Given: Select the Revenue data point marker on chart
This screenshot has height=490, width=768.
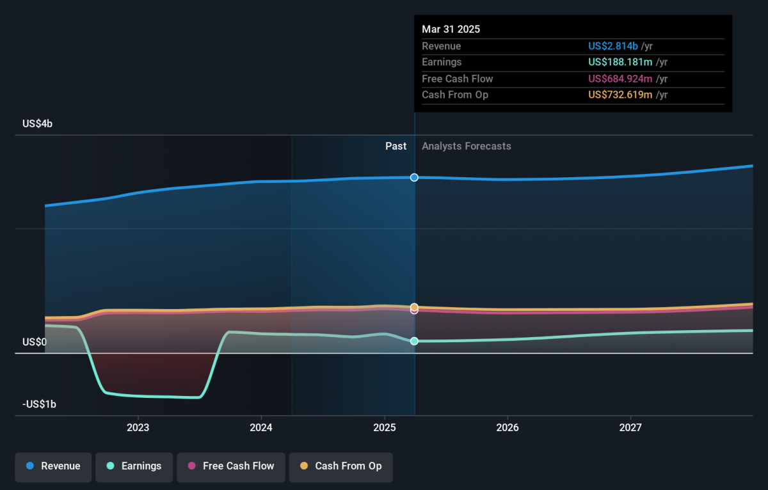Looking at the screenshot, I should [414, 177].
